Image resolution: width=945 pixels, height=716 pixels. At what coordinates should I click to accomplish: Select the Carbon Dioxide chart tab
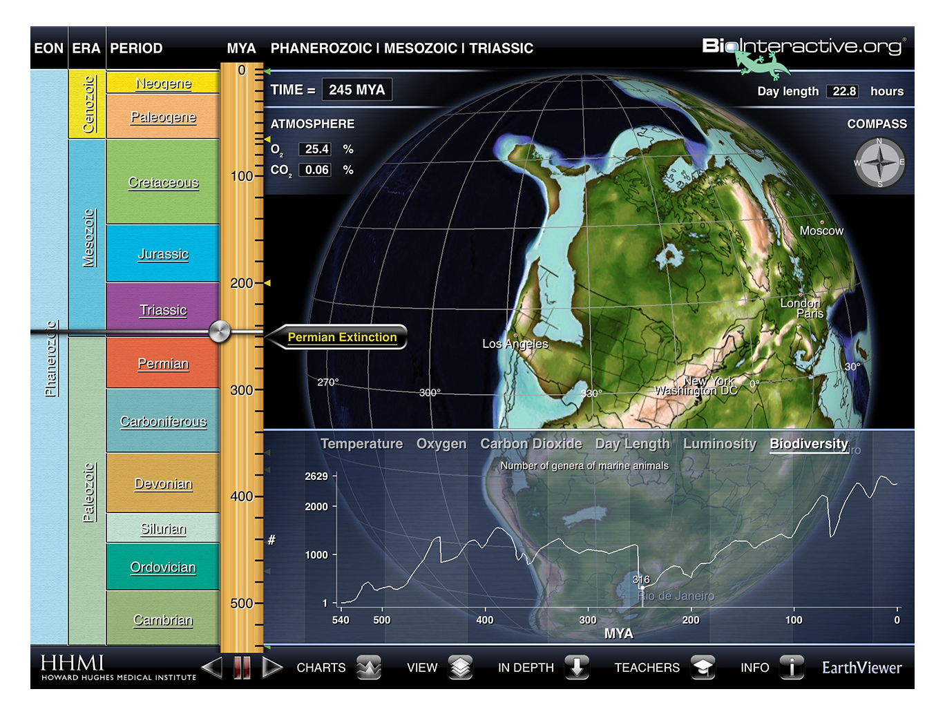click(531, 444)
